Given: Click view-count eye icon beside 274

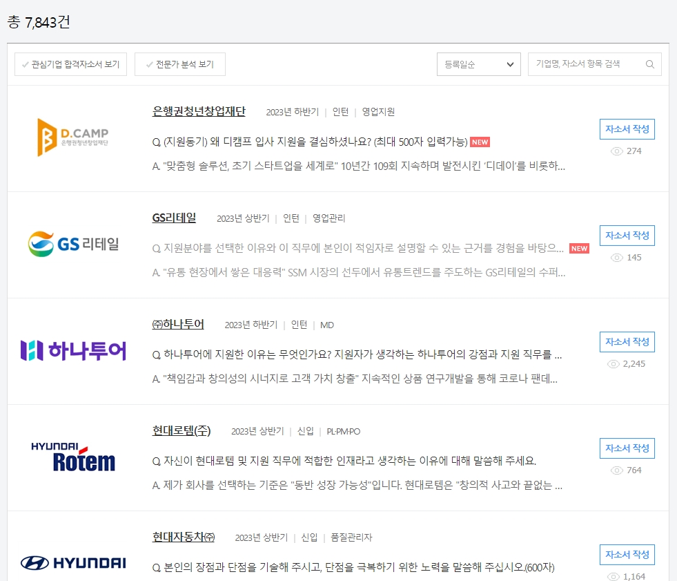Looking at the screenshot, I should point(616,151).
